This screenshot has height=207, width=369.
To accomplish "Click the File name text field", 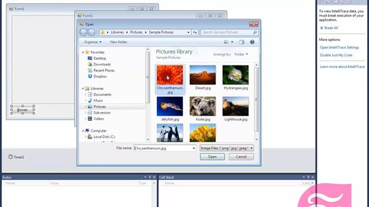I will pyautogui.click(x=163, y=148).
